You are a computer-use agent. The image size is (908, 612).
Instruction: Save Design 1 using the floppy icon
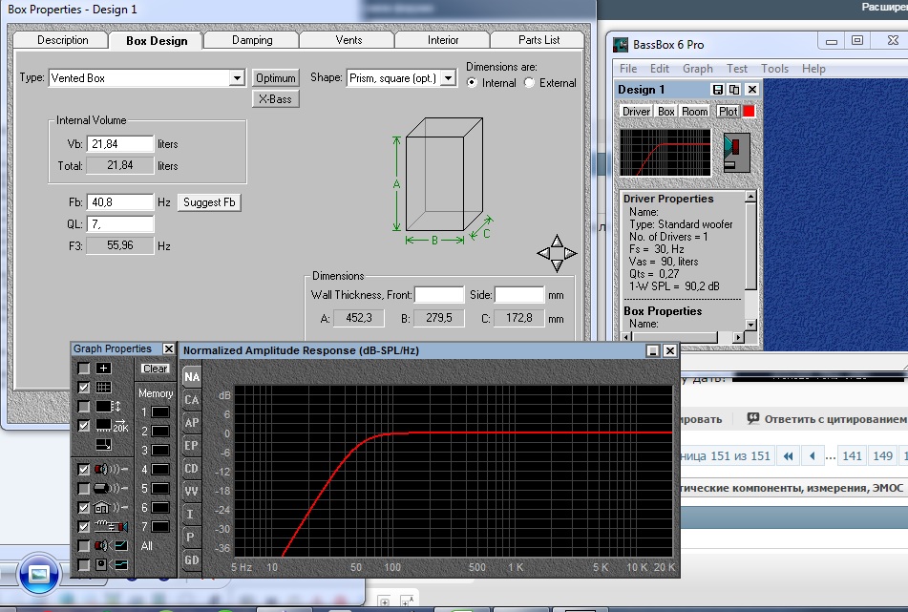(718, 90)
